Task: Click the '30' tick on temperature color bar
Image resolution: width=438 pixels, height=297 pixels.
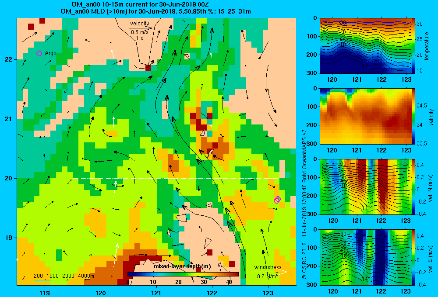Action: pyautogui.click(x=420, y=24)
